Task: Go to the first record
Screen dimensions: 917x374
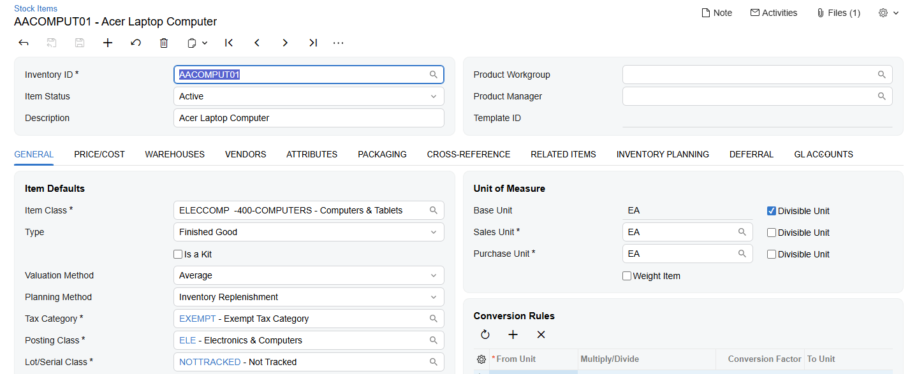Action: point(229,43)
